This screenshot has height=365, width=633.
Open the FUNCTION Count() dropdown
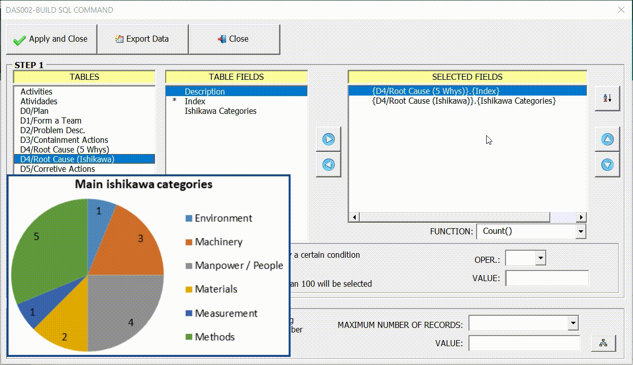[581, 232]
